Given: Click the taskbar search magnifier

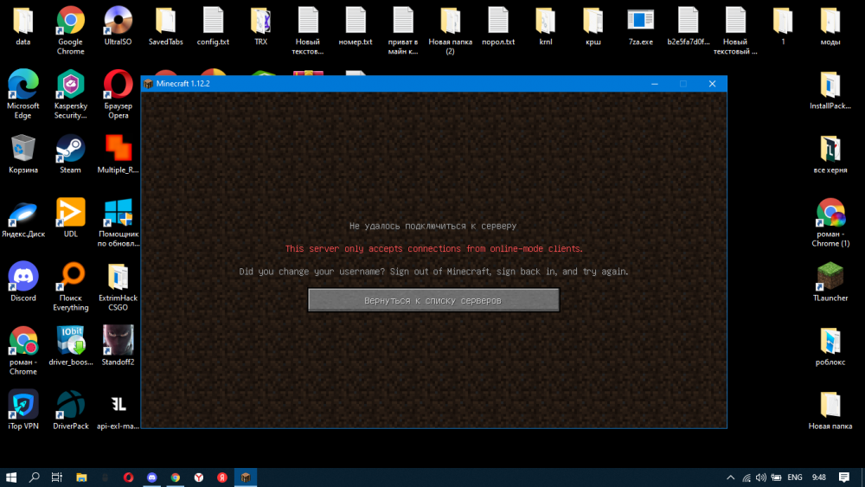Looking at the screenshot, I should click(x=35, y=477).
